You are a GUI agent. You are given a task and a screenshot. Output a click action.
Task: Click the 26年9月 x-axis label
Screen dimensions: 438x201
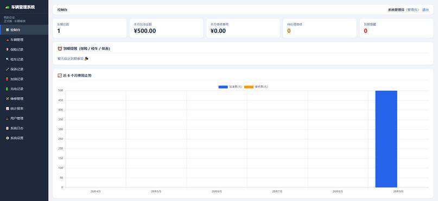point(398,192)
